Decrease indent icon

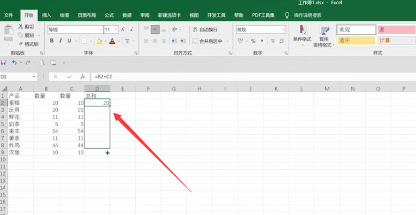[174, 41]
